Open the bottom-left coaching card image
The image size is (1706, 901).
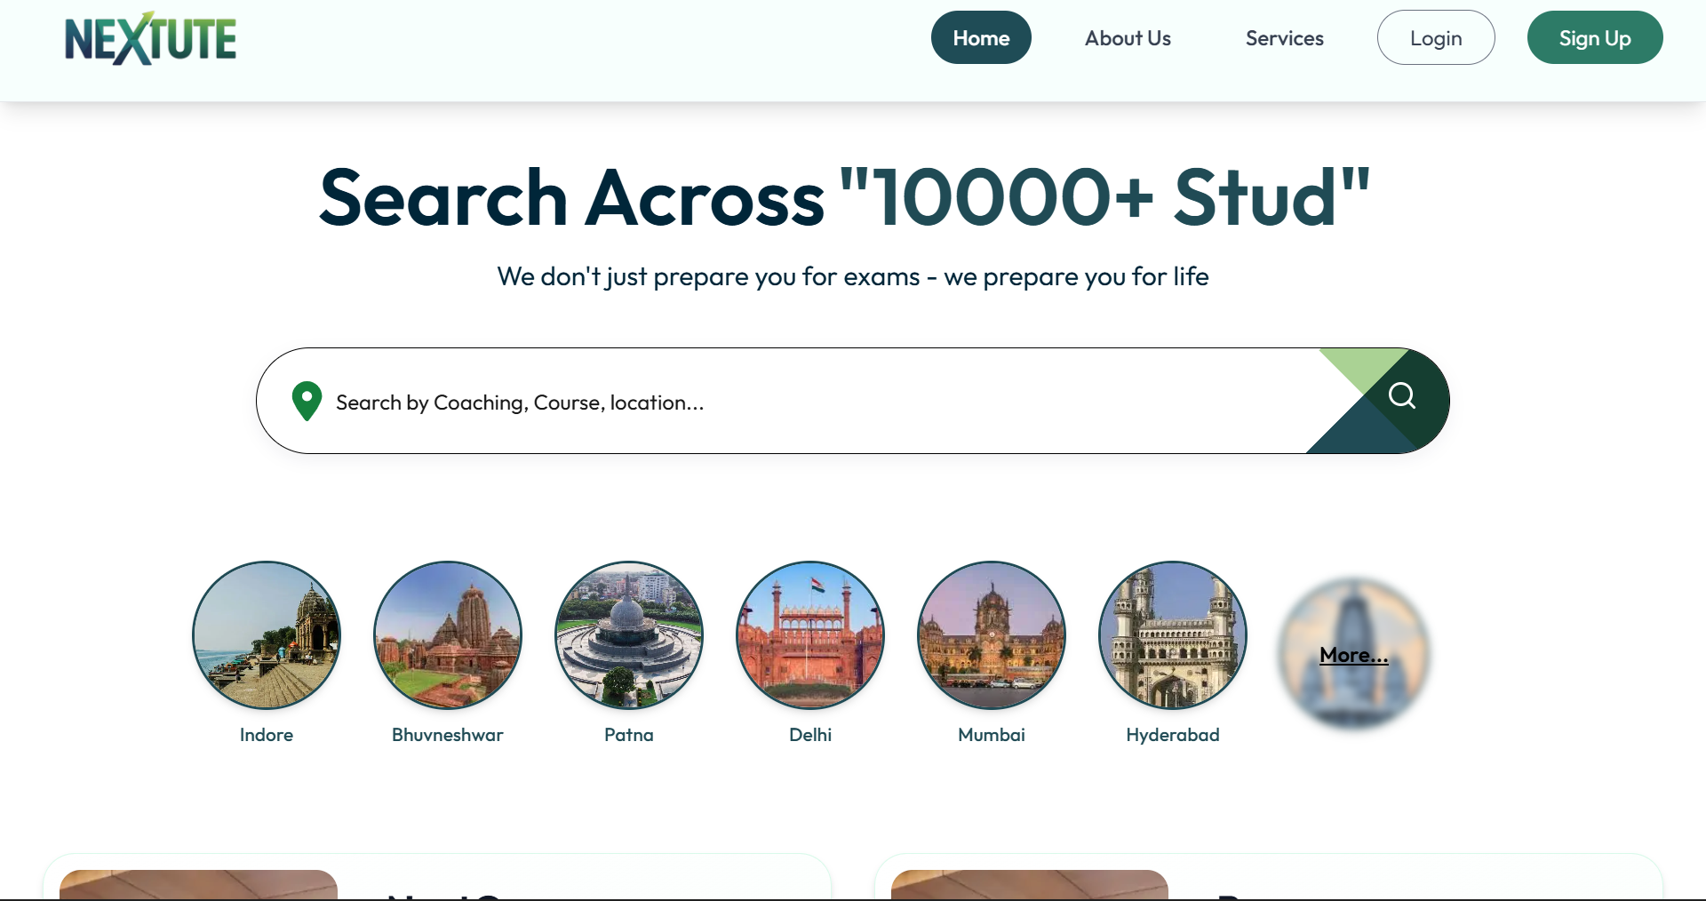[198, 884]
